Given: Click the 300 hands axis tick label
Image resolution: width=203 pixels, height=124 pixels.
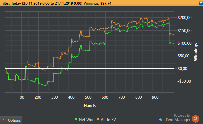Looking at the screenshot, I should (x=54, y=97).
